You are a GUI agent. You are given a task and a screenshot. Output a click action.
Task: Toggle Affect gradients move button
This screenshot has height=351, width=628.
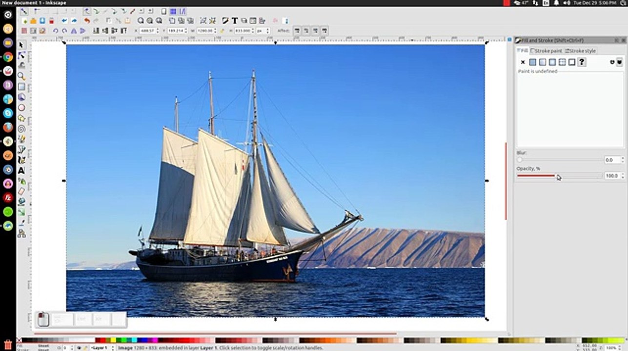[315, 31]
